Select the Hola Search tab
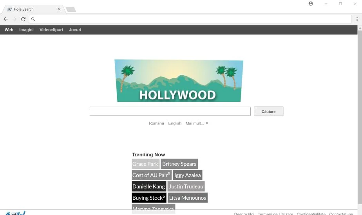 coord(34,9)
